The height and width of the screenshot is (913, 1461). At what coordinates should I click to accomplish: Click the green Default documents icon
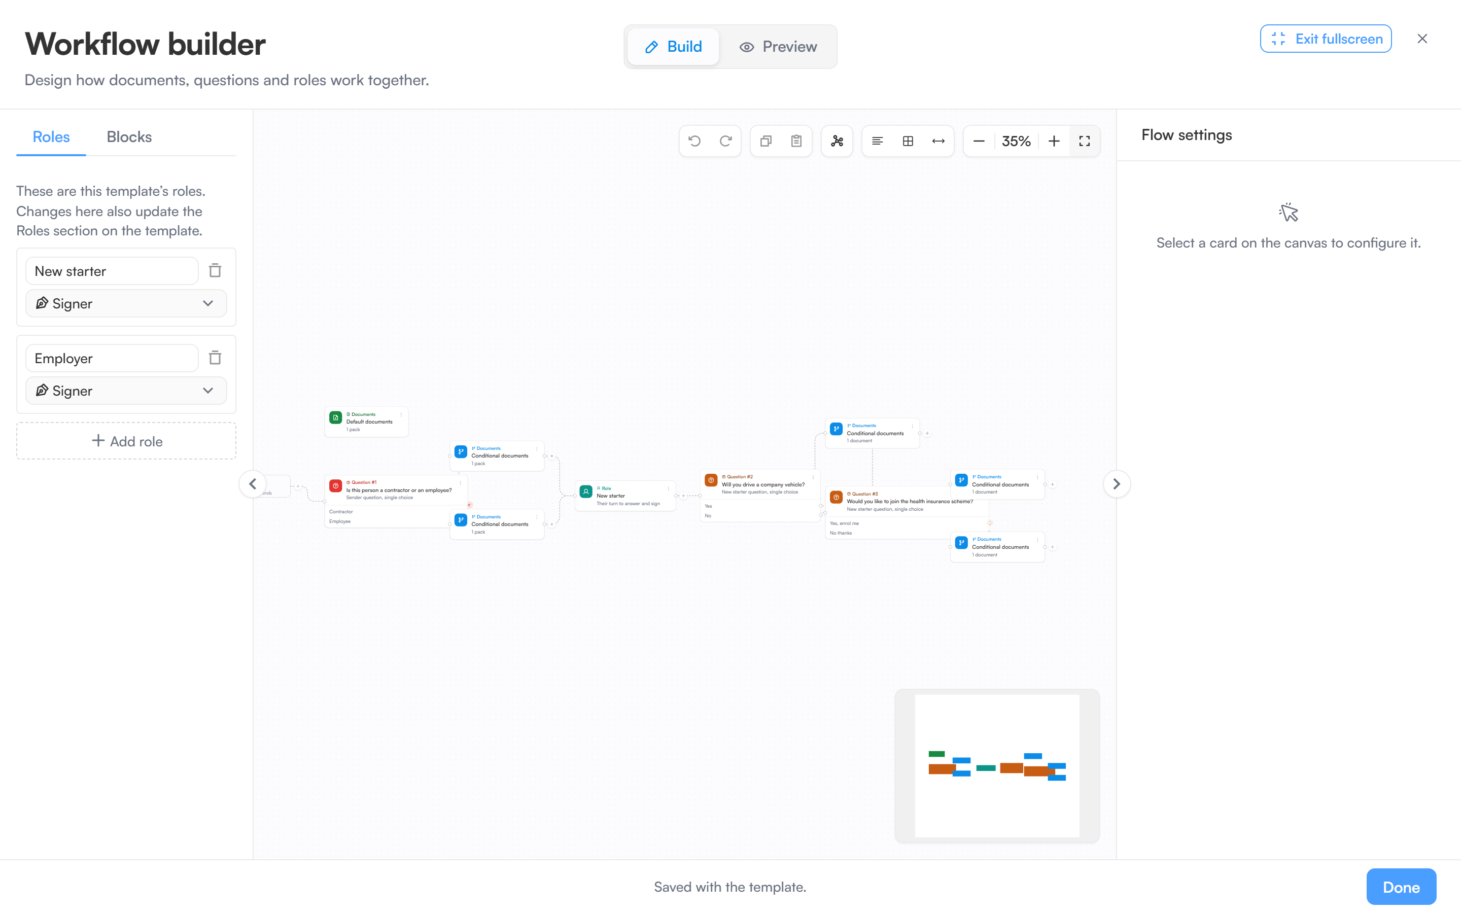(x=336, y=417)
